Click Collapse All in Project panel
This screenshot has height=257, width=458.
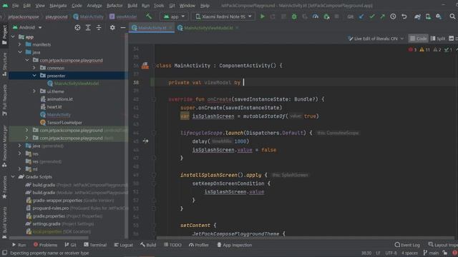tap(99, 27)
